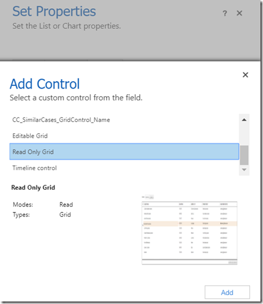Close the Set Properties dialog

coord(239,13)
